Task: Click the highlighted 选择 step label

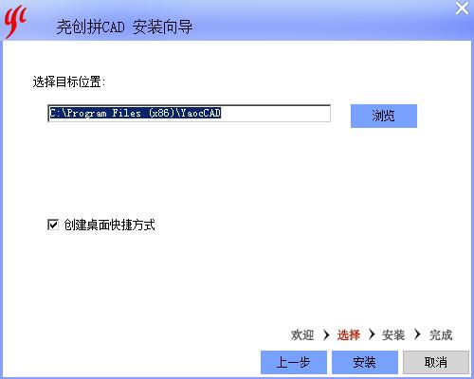Action: tap(349, 334)
